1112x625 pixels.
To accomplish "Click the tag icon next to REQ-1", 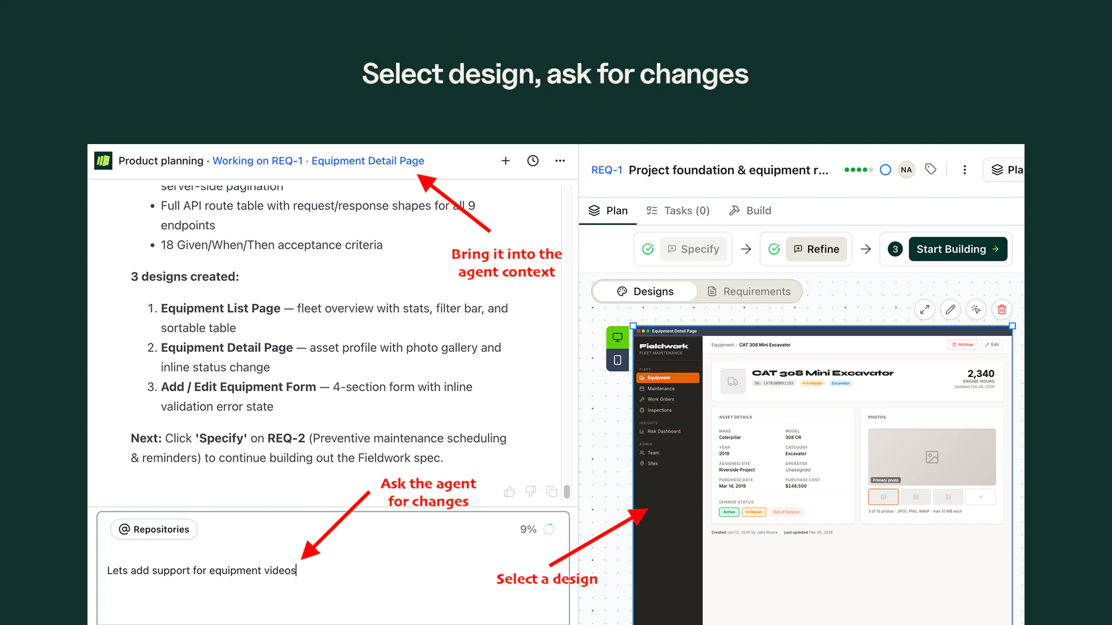I will [x=931, y=169].
